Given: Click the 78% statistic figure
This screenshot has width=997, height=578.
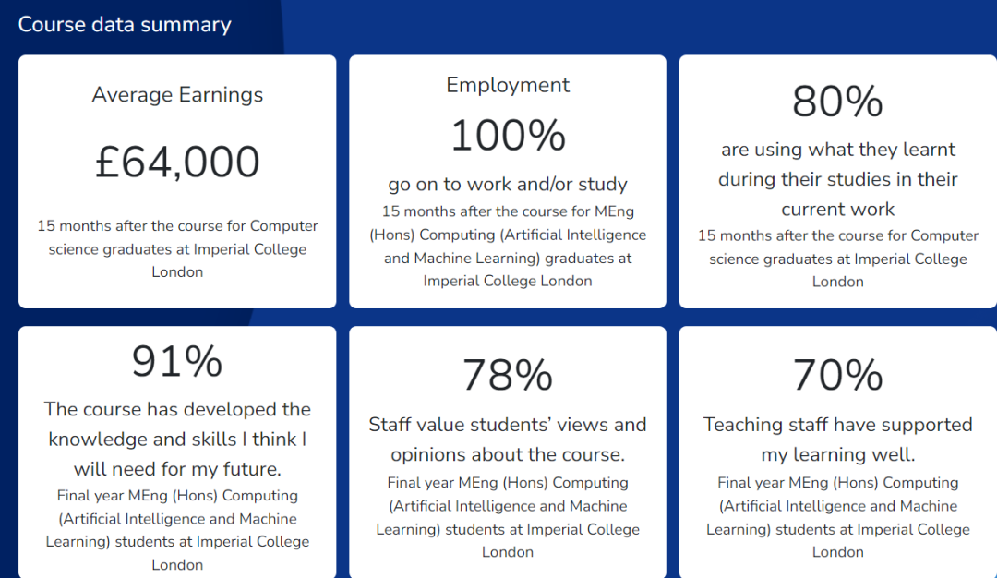Looking at the screenshot, I should click(508, 375).
